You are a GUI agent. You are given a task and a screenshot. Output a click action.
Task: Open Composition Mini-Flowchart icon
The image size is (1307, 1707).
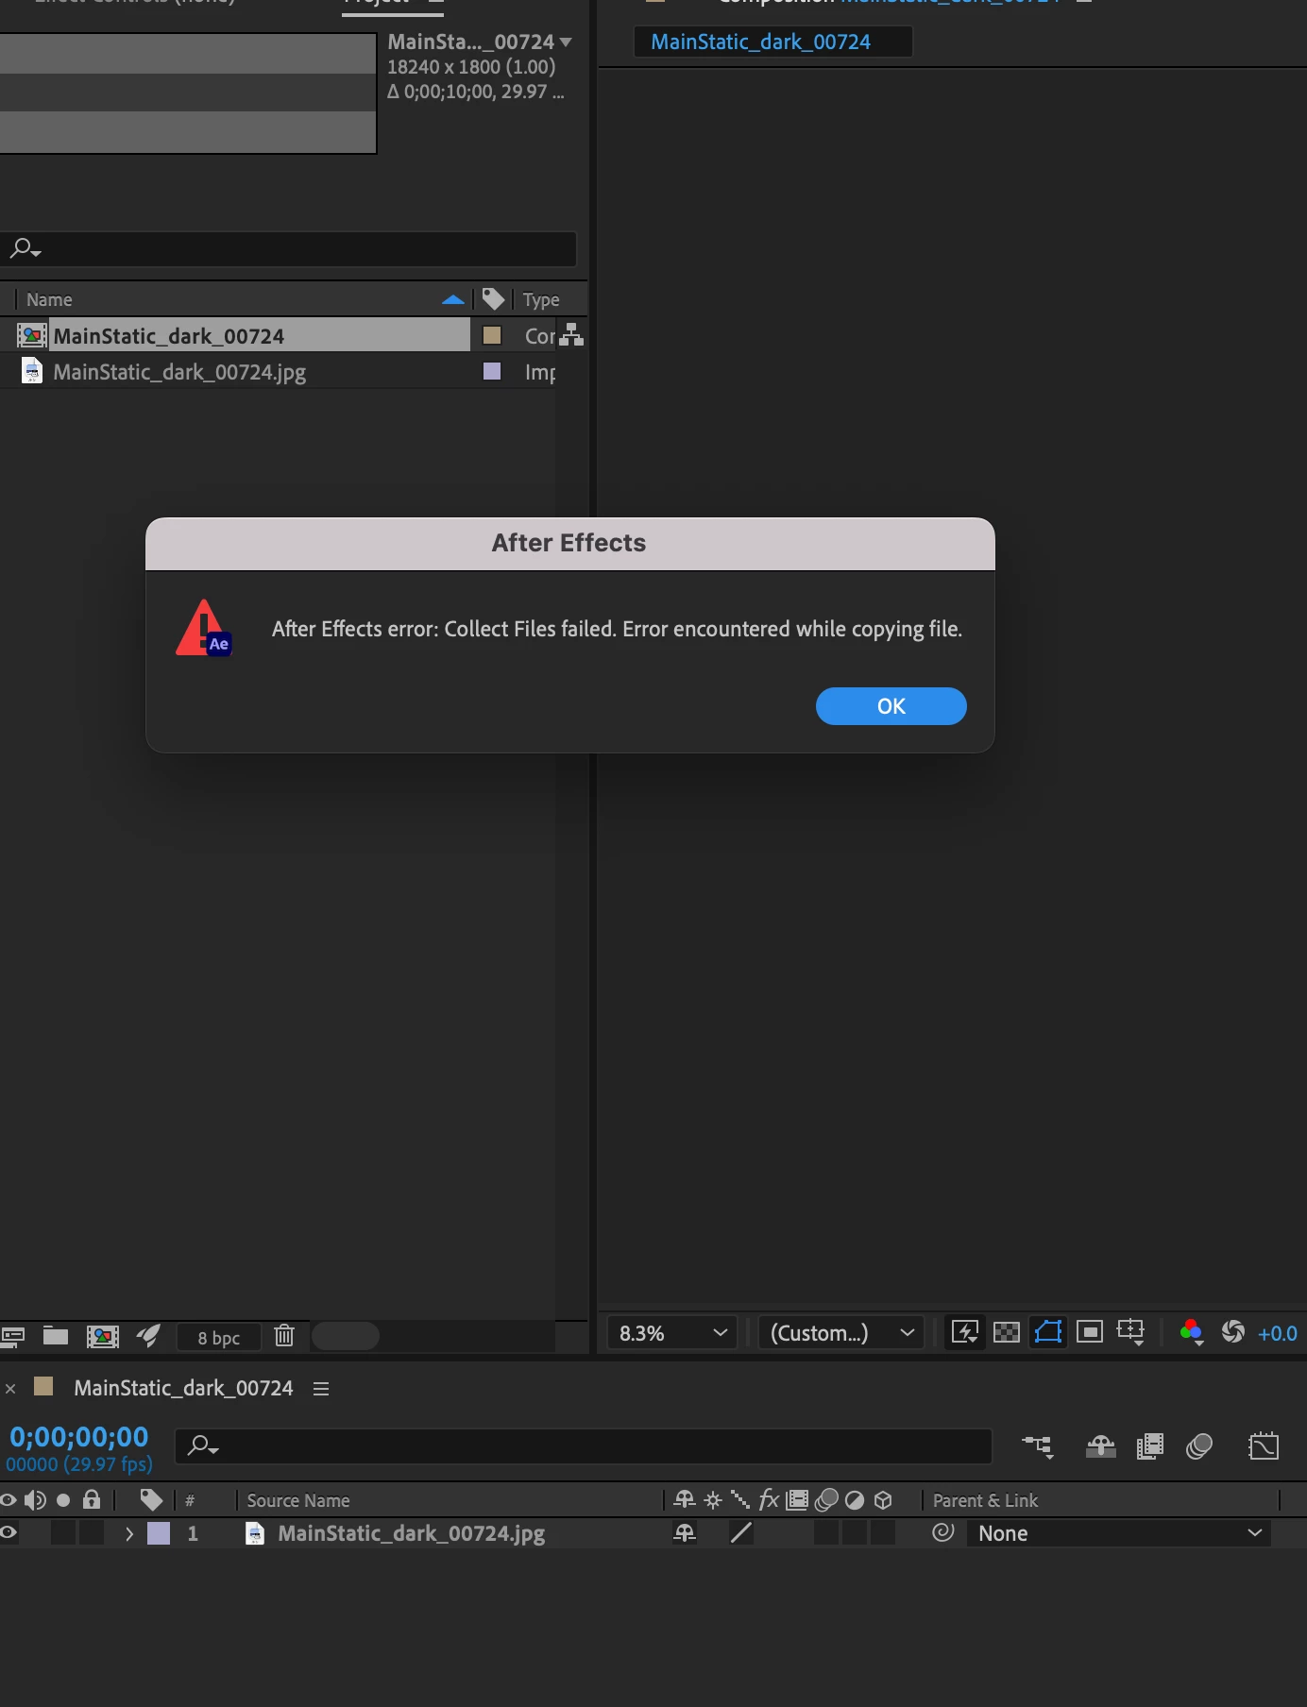click(1038, 1445)
